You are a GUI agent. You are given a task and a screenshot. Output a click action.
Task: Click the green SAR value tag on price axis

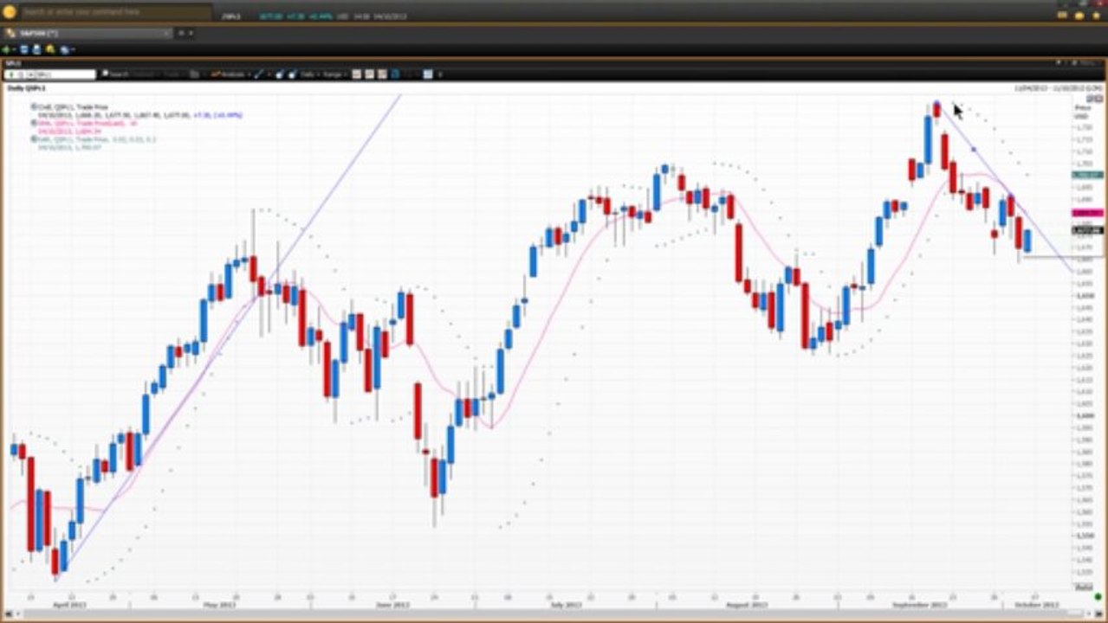(x=1087, y=175)
